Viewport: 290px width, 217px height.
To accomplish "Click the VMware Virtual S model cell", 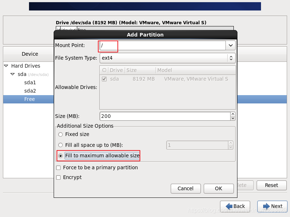I will 196,79.
